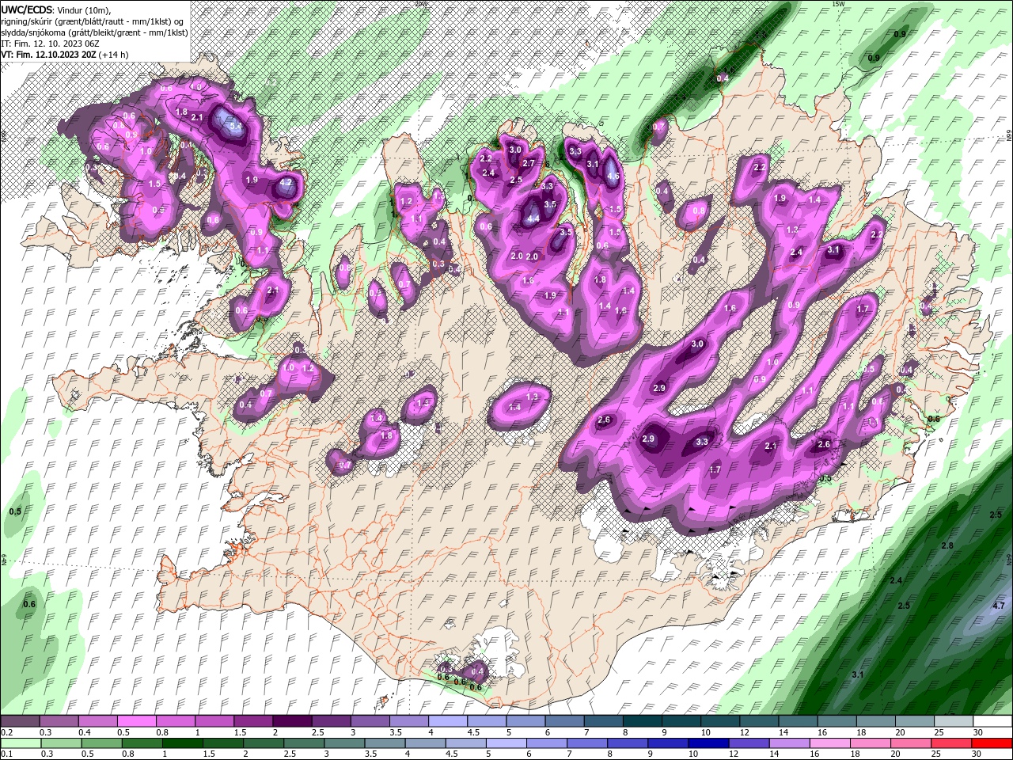Click the 4.2 snowfall value label
The height and width of the screenshot is (760, 1013).
click(x=287, y=182)
